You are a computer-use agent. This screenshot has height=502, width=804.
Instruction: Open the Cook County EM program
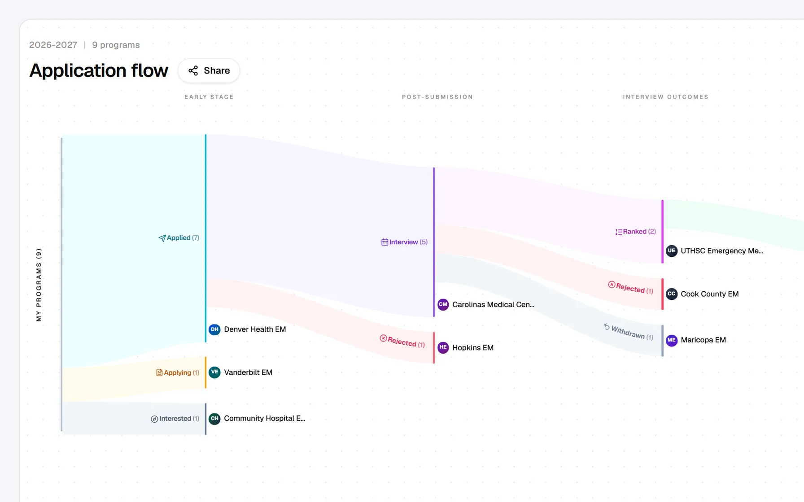(709, 294)
